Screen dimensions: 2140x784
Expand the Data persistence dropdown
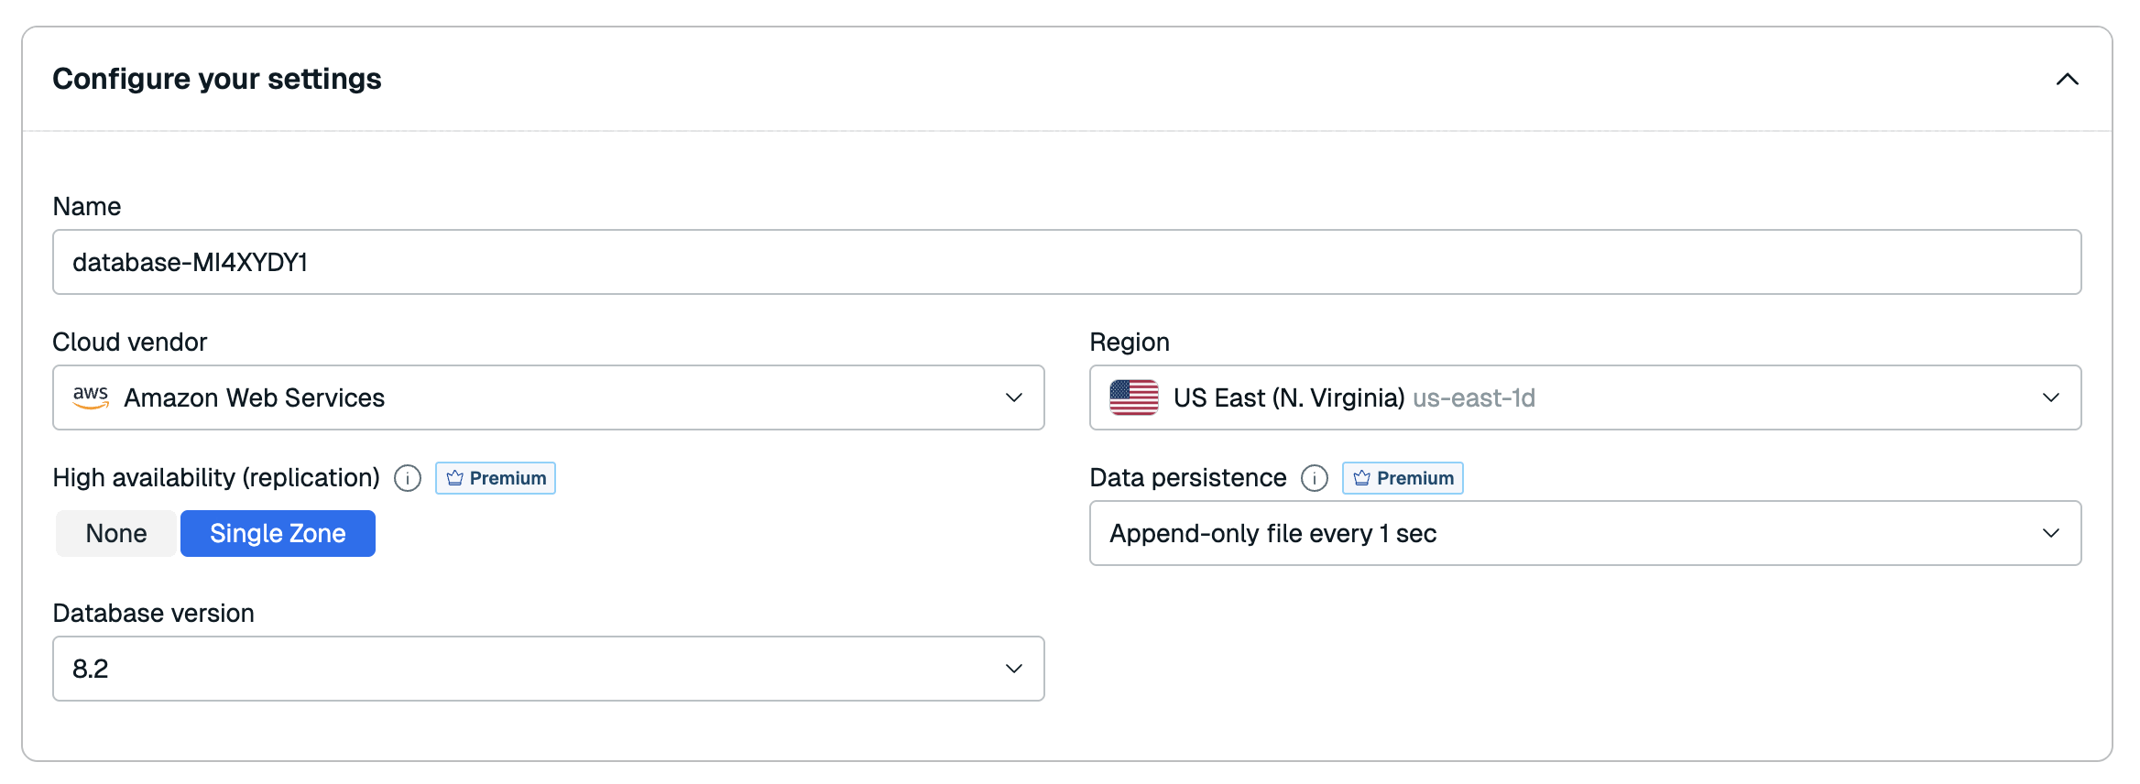(x=2050, y=533)
